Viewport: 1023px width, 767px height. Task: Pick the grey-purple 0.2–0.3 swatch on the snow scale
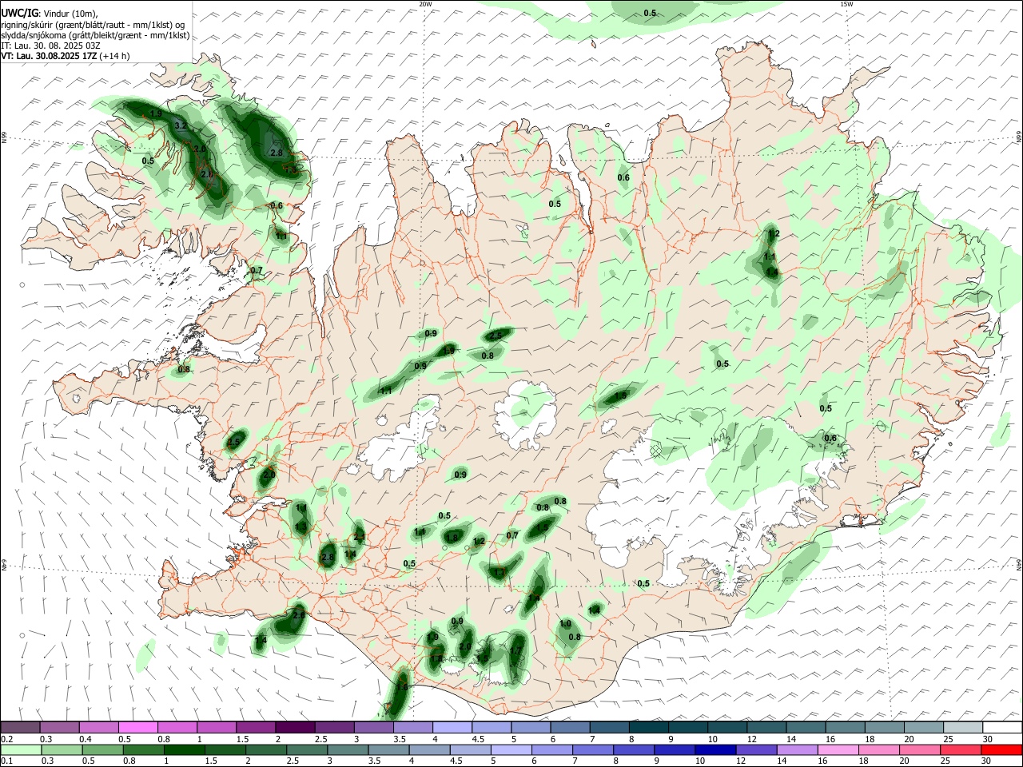pyautogui.click(x=20, y=727)
